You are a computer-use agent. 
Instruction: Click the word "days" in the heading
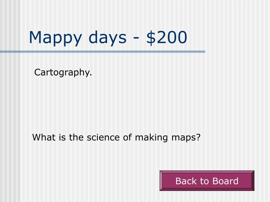[108, 38]
